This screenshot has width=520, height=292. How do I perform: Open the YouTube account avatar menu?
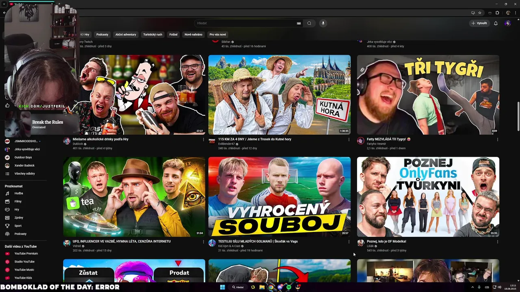(507, 23)
